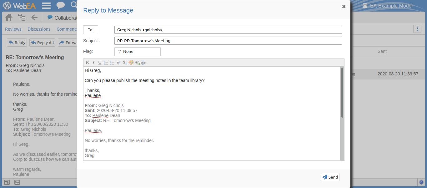
Task: Open the text color palette
Action: 131,63
